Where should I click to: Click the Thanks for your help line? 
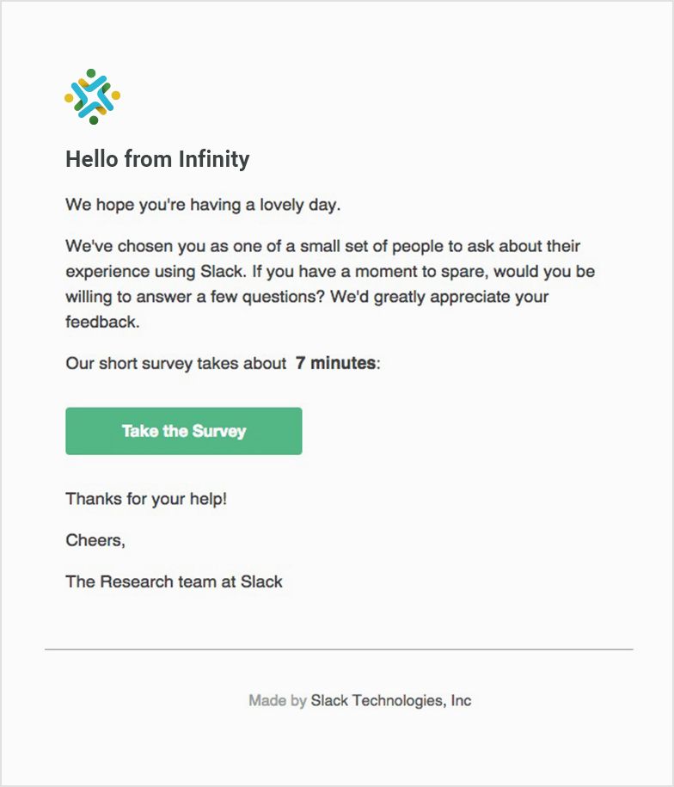tap(146, 499)
